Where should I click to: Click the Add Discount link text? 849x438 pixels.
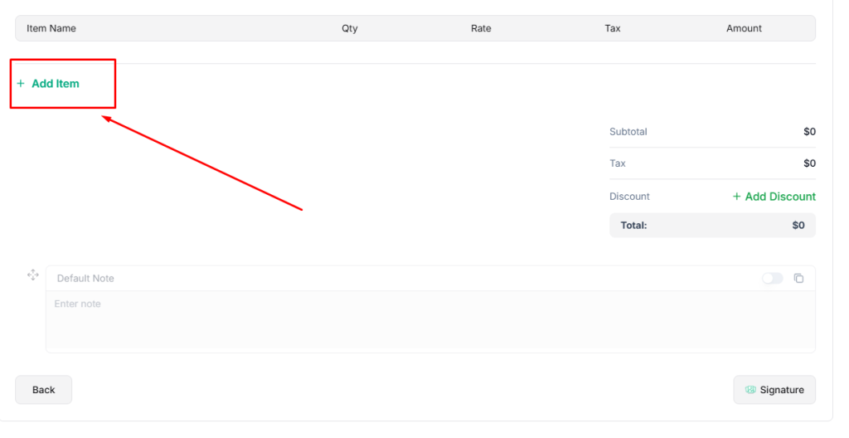(x=780, y=197)
